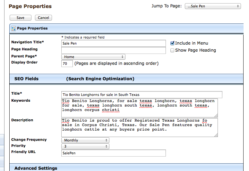Image resolution: width=249 pixels, height=171 pixels.
Task: Click the Friendly URL field with SalePen
Action: [x=114, y=153]
